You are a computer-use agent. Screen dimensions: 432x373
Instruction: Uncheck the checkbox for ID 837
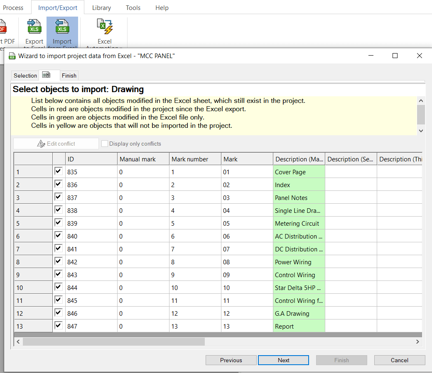tap(59, 197)
